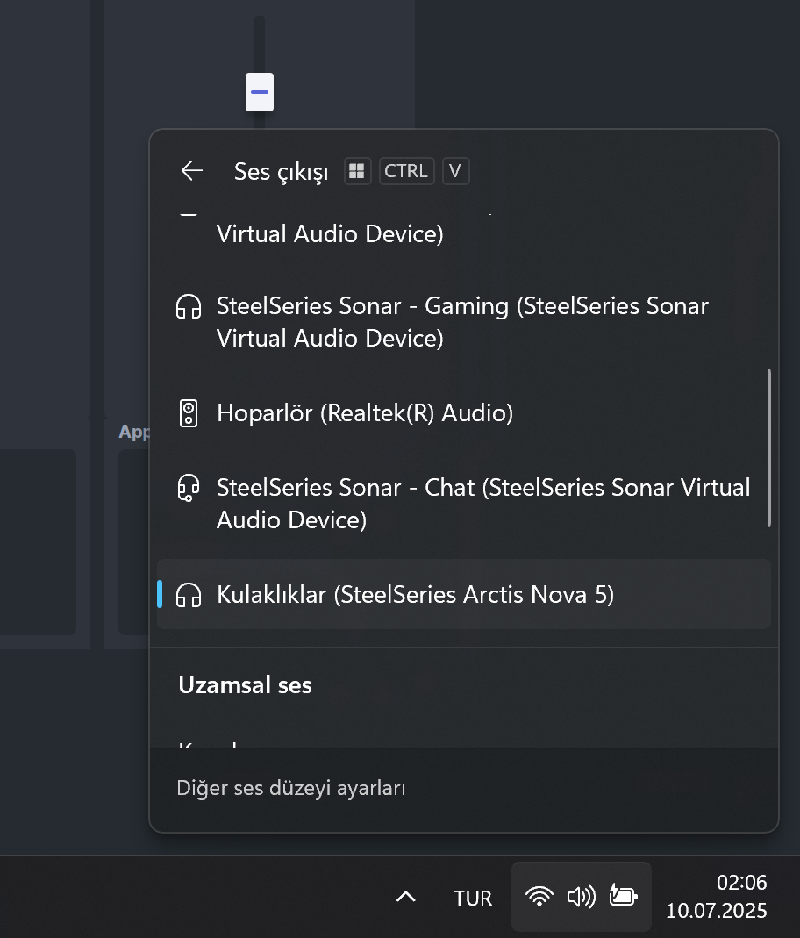Click the headset icon for Sonar Chat

click(x=189, y=488)
